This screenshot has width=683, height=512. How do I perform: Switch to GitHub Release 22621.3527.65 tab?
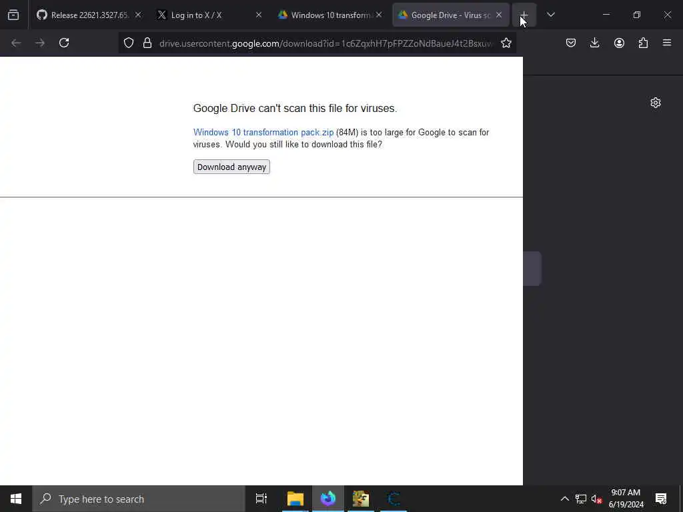(90, 15)
